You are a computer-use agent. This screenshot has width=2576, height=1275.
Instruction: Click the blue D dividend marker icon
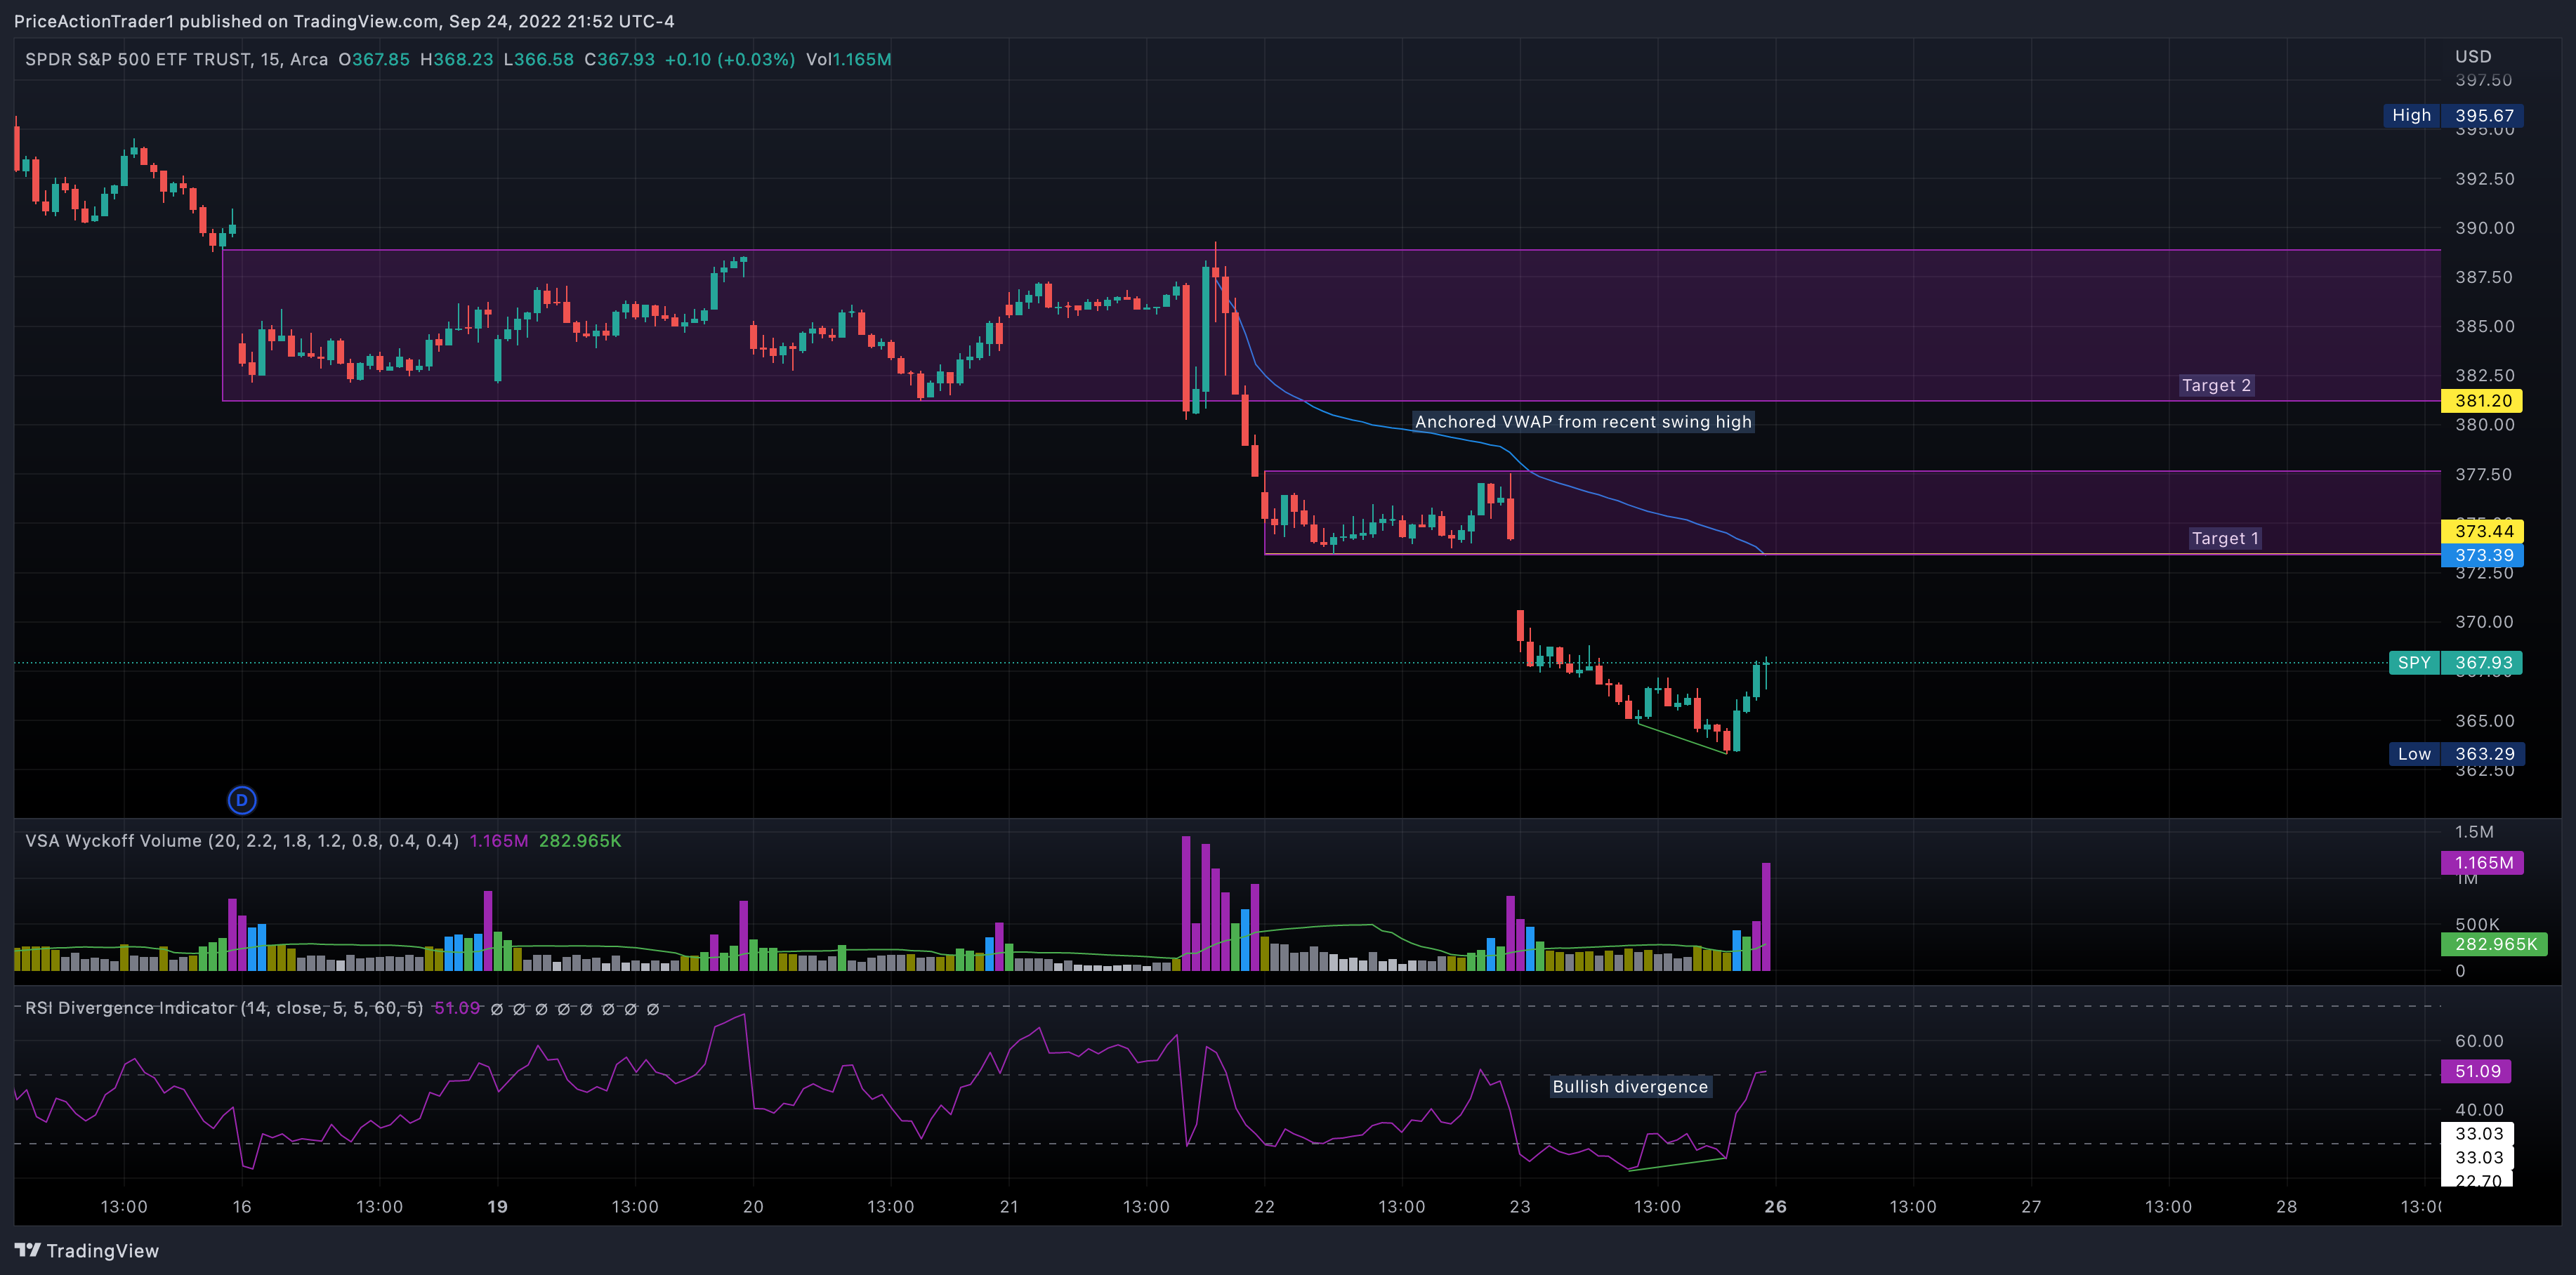(242, 800)
